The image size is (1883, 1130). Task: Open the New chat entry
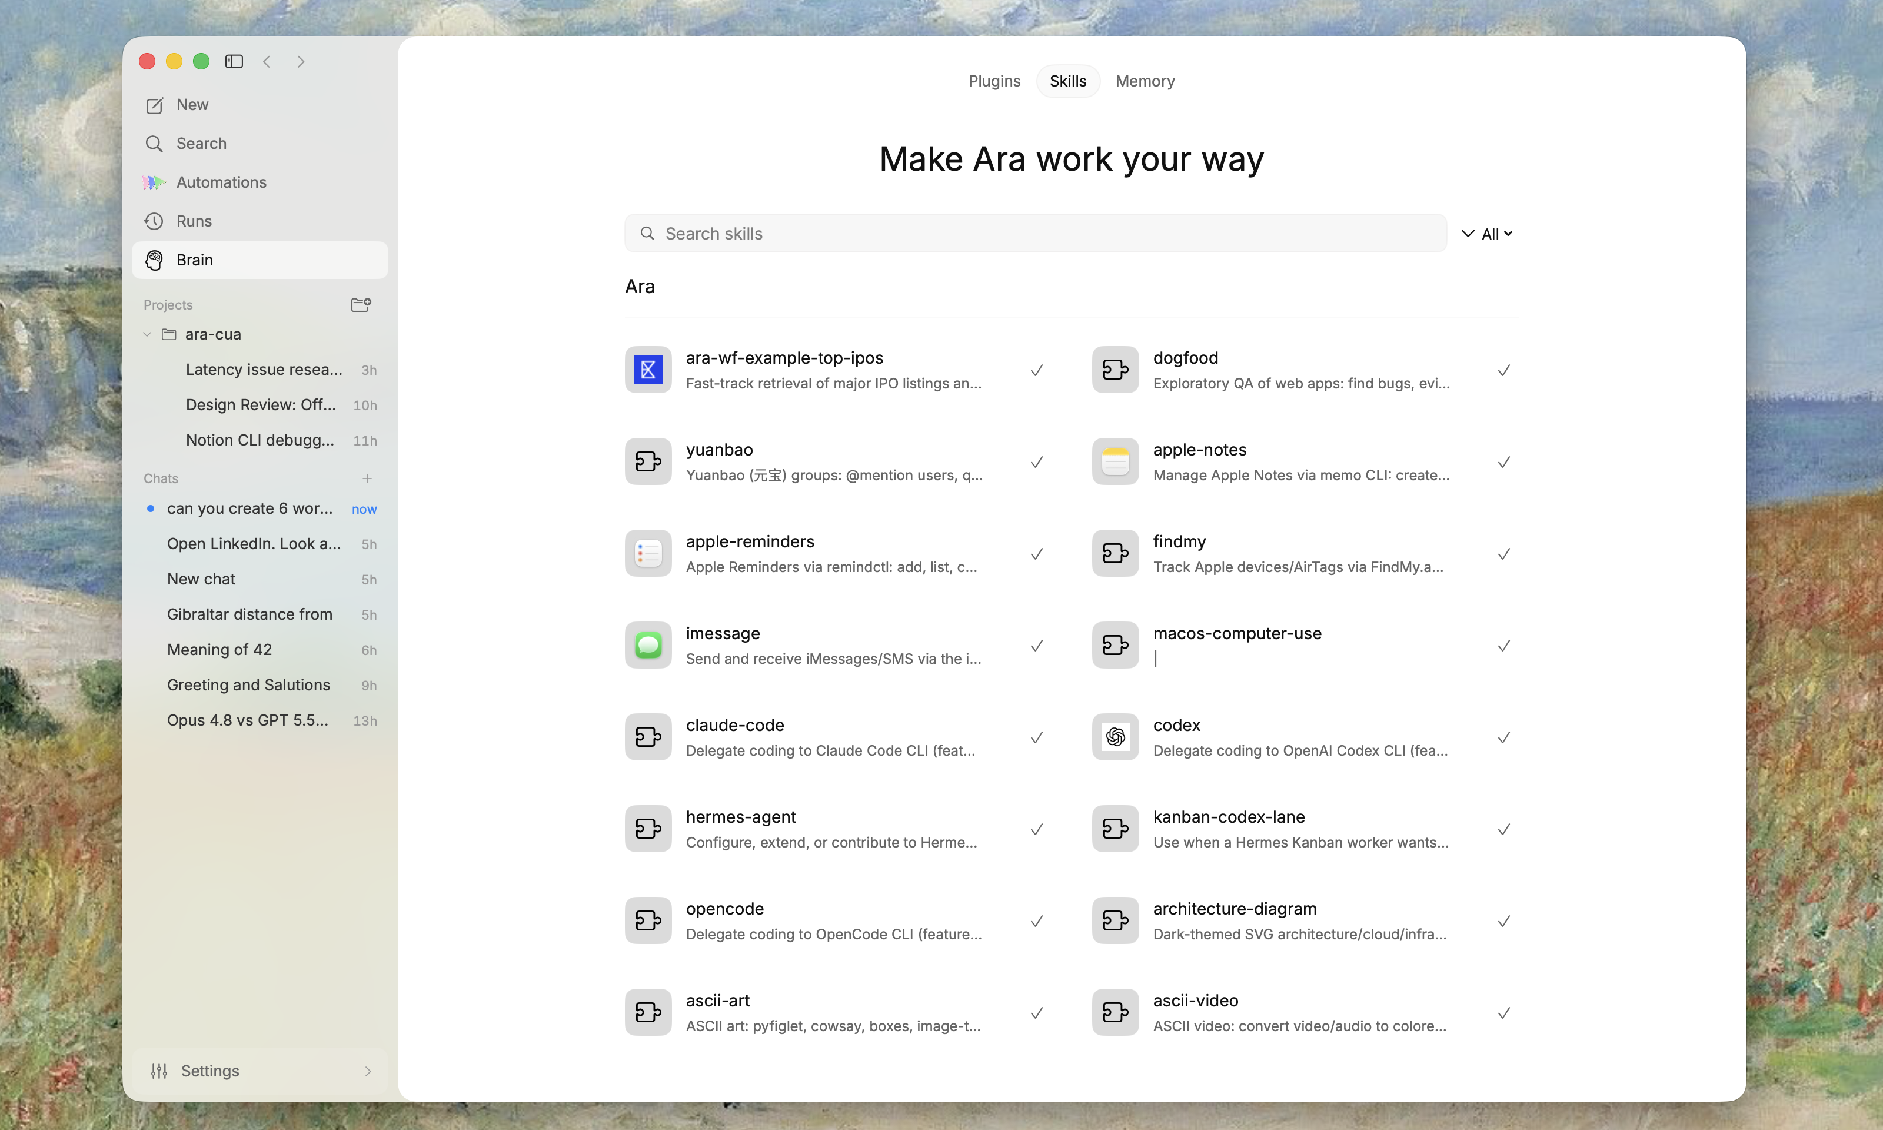tap(260, 580)
